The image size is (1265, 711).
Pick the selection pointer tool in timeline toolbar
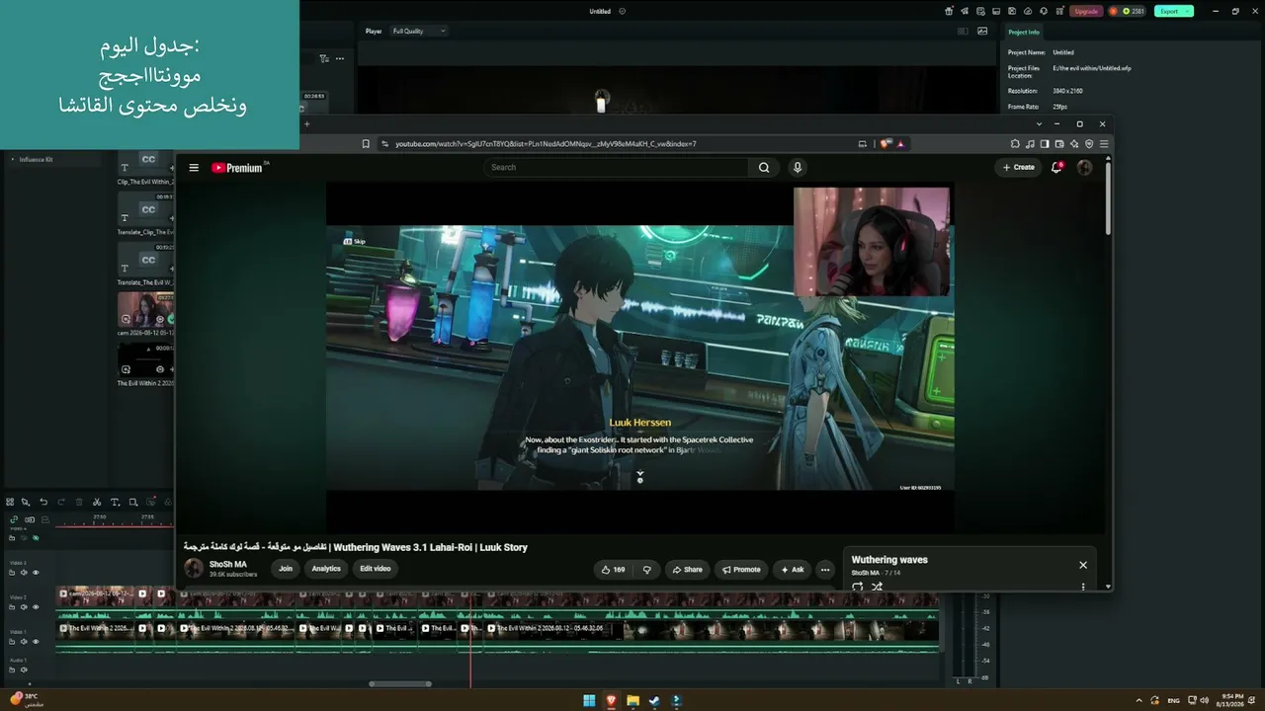coord(26,502)
